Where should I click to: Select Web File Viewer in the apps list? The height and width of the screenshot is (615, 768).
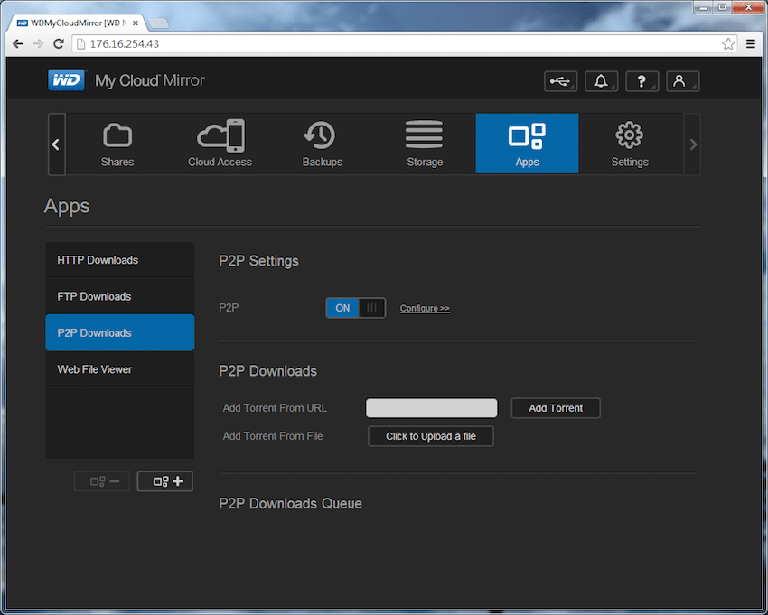click(x=120, y=369)
